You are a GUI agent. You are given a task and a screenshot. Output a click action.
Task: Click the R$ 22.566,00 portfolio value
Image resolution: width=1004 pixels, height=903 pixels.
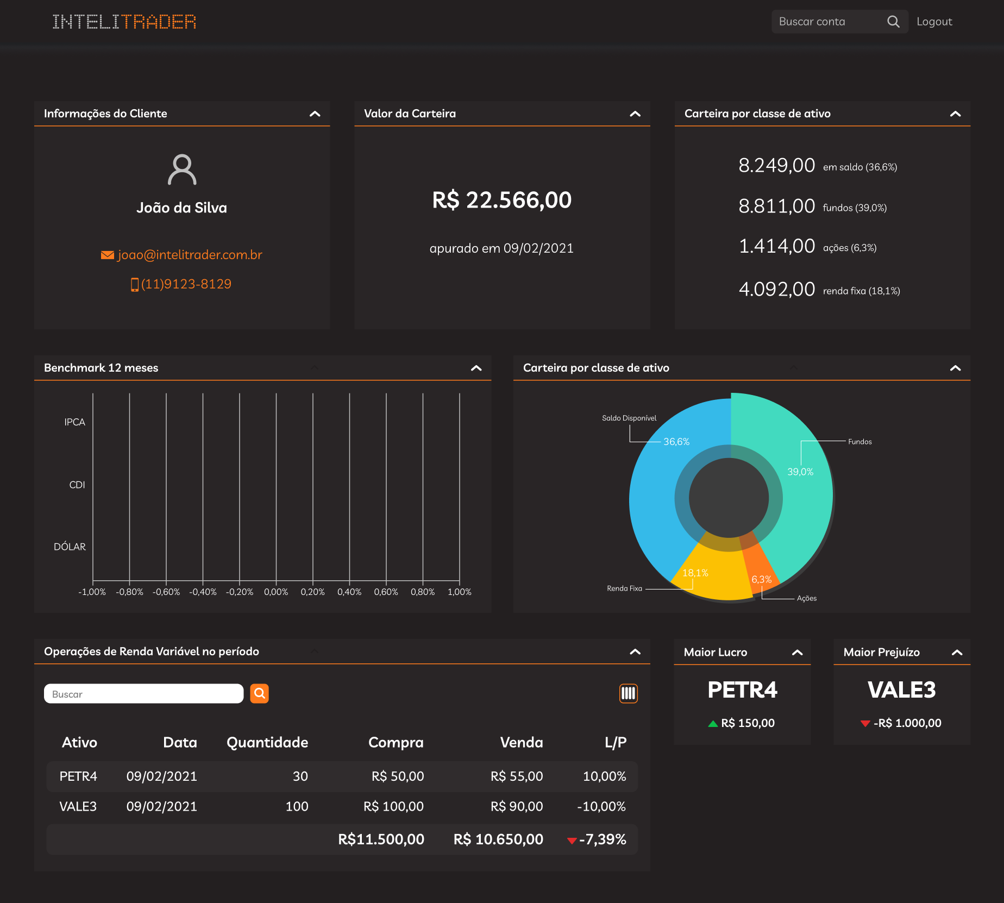(502, 200)
